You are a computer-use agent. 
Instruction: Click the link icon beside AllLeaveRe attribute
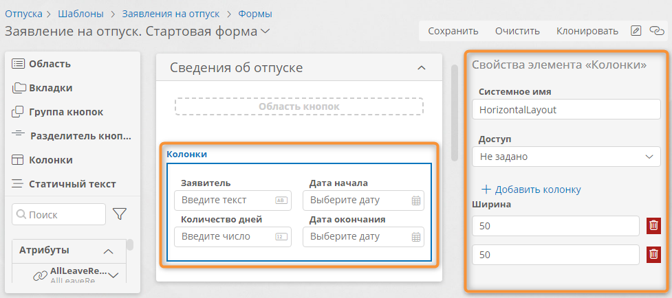(x=40, y=276)
